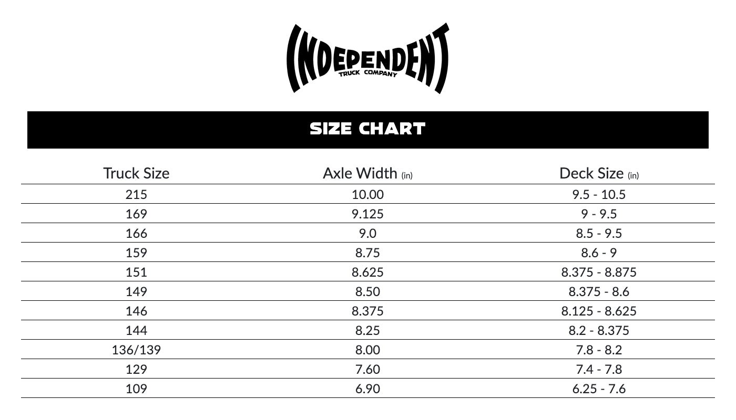Click deck size 9.5 - 10.5 cell
The image size is (736, 420).
[x=599, y=194]
